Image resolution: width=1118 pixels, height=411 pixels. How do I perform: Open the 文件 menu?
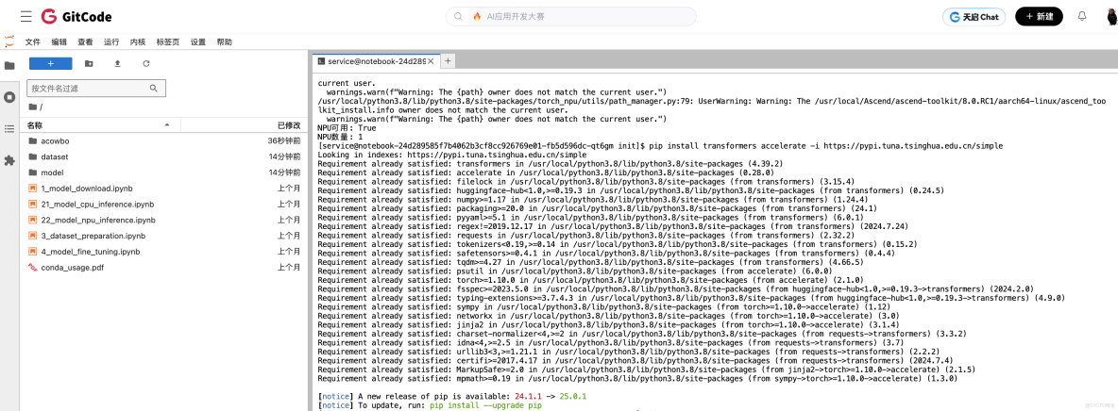tap(33, 42)
